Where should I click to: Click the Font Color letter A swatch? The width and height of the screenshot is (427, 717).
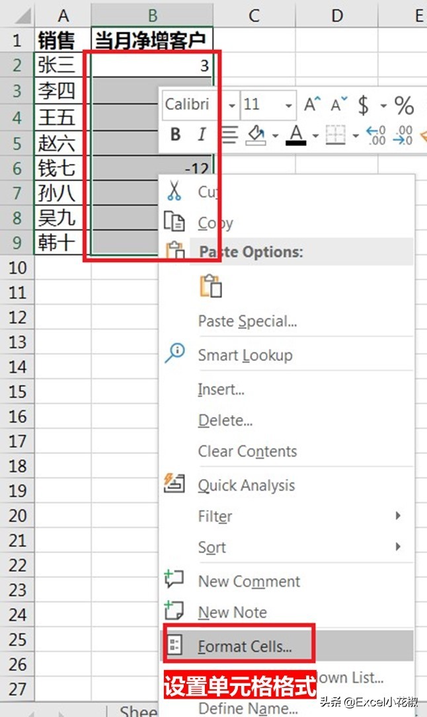[296, 135]
